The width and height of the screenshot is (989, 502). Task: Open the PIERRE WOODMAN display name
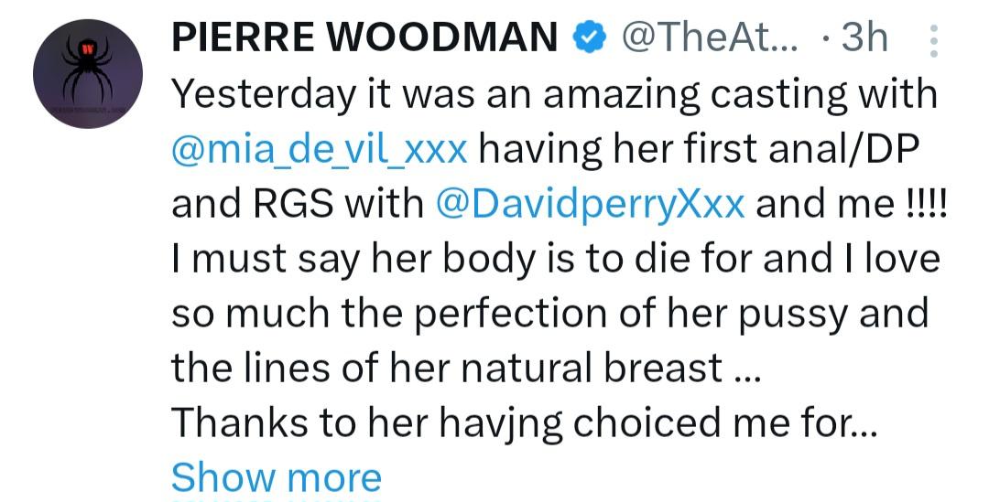tap(364, 37)
